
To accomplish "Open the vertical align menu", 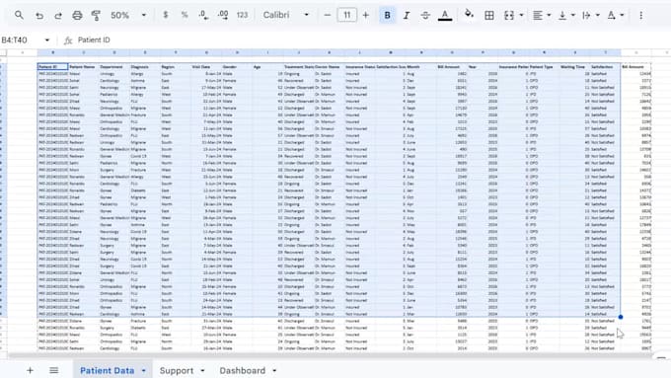I will [x=562, y=16].
